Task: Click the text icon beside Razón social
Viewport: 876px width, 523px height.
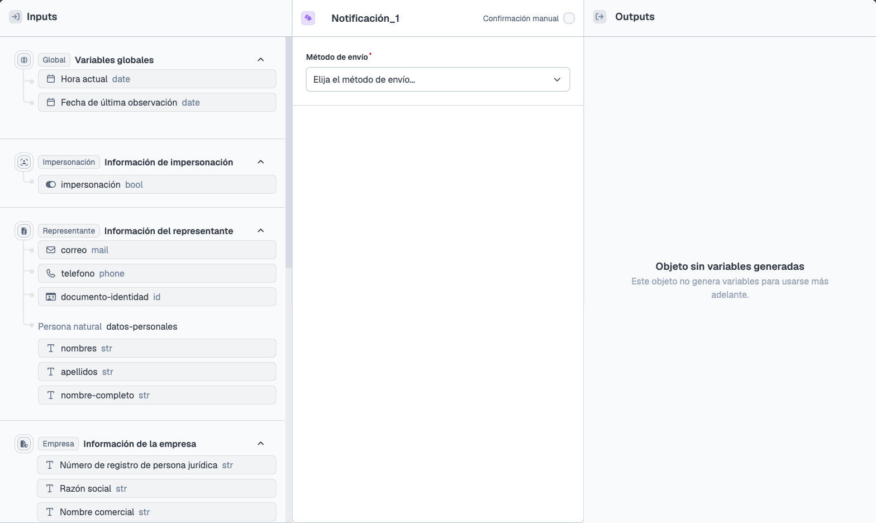Action: (50, 488)
